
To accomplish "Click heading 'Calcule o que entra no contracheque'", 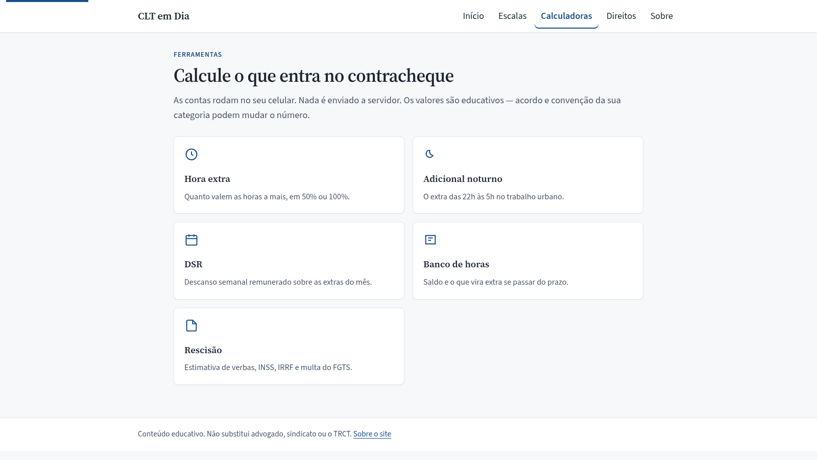I will tap(314, 76).
